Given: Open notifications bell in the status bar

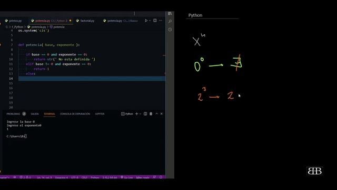Looking at the screenshot, I should tap(161, 177).
